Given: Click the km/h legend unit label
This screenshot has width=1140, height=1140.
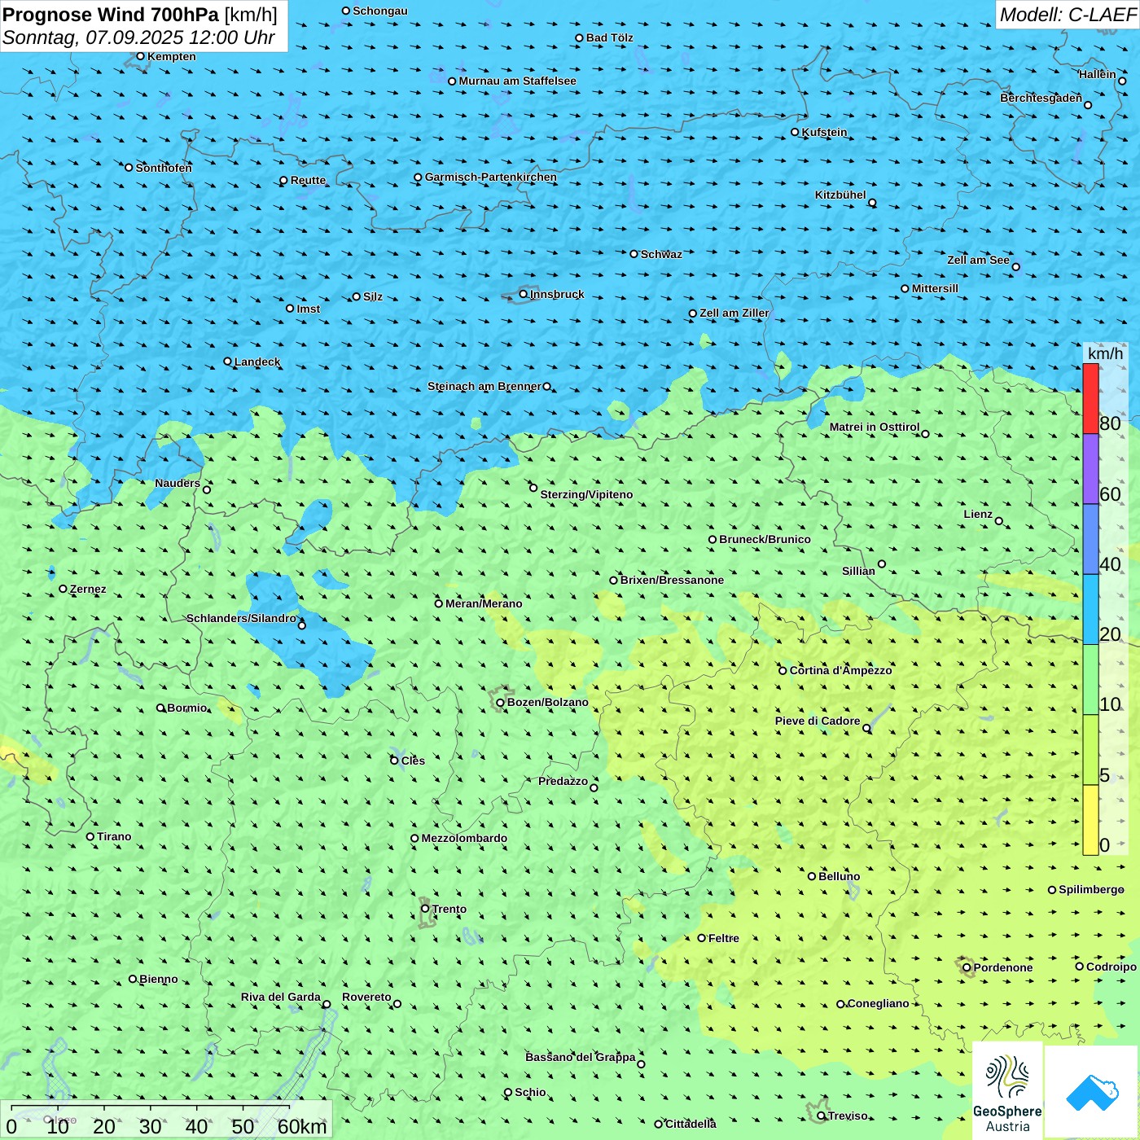Looking at the screenshot, I should click(x=1105, y=353).
